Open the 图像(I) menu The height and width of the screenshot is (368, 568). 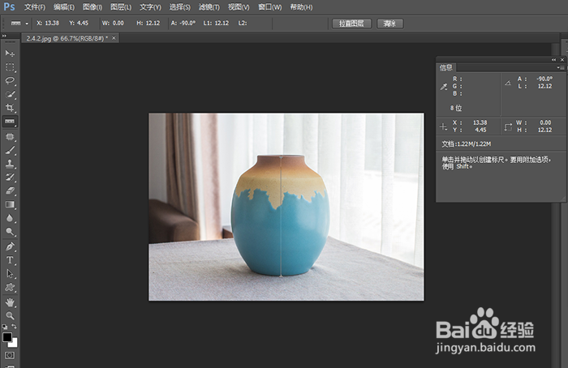click(93, 6)
